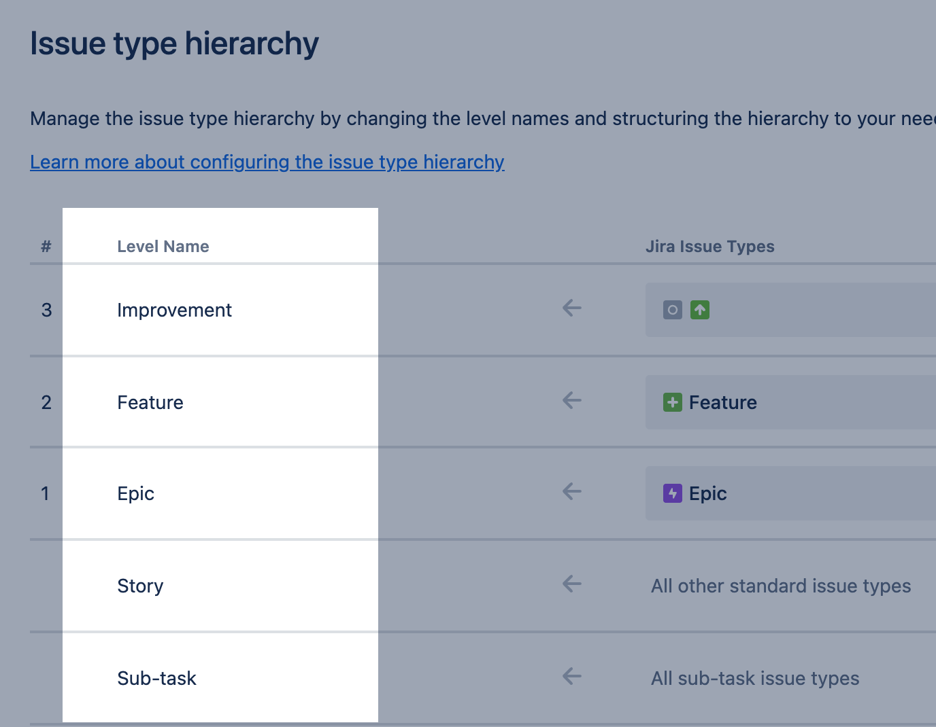Edit the Epic level name

[x=135, y=494]
